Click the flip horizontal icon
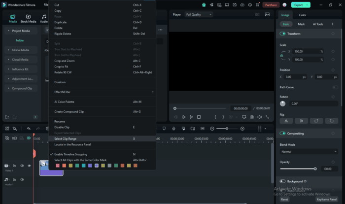Image resolution: width=345 pixels, height=204 pixels. pyautogui.click(x=286, y=121)
